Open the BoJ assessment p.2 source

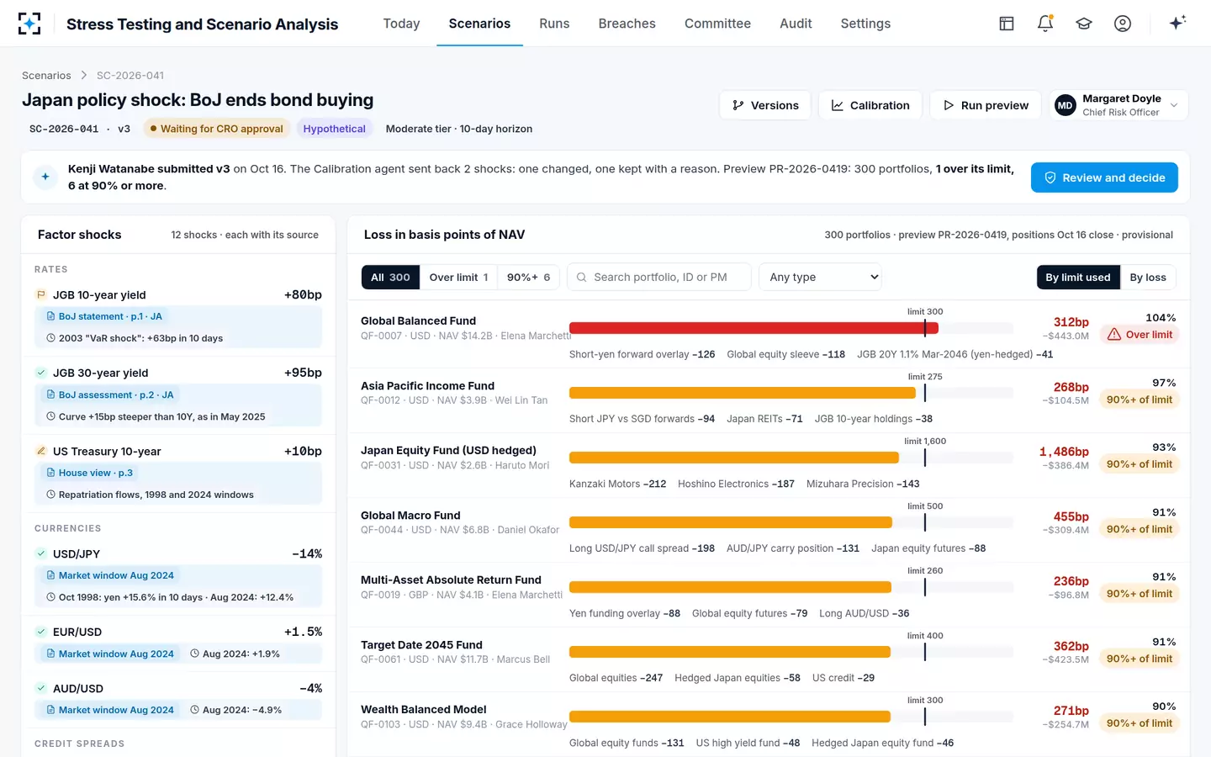click(x=110, y=394)
